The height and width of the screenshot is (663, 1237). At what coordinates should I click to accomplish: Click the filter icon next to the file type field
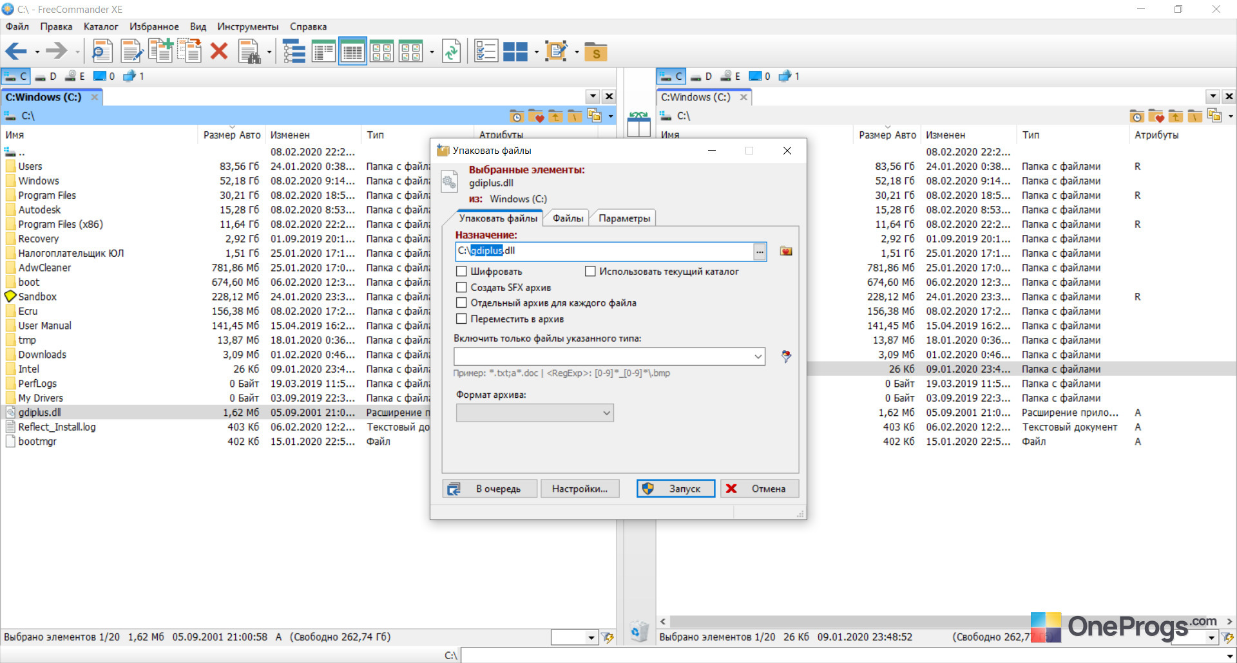point(786,356)
